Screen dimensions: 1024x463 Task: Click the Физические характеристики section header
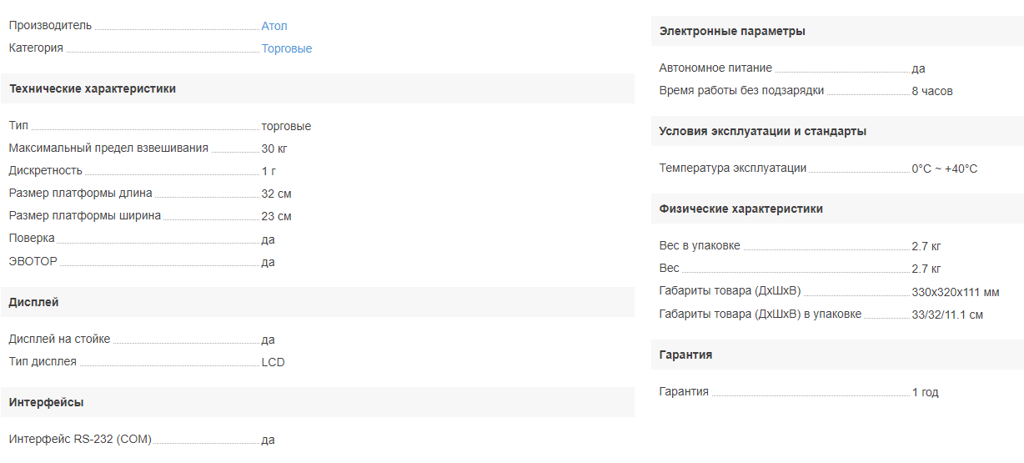740,209
